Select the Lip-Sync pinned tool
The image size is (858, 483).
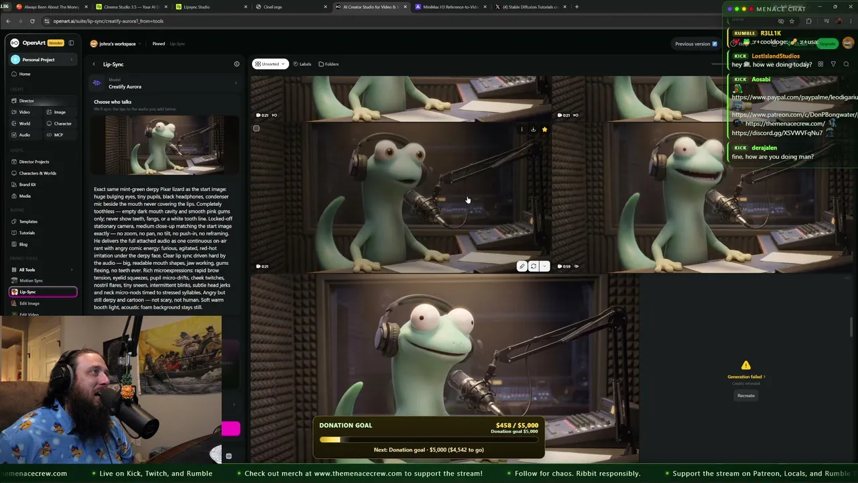(44, 292)
